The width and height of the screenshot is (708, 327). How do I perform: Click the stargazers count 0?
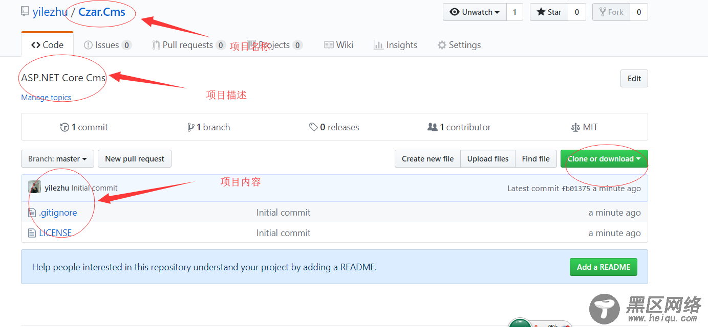click(576, 12)
